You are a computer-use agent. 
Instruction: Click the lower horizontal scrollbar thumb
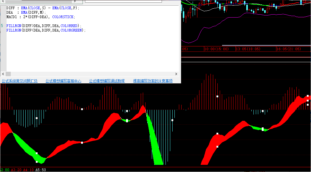point(8,74)
